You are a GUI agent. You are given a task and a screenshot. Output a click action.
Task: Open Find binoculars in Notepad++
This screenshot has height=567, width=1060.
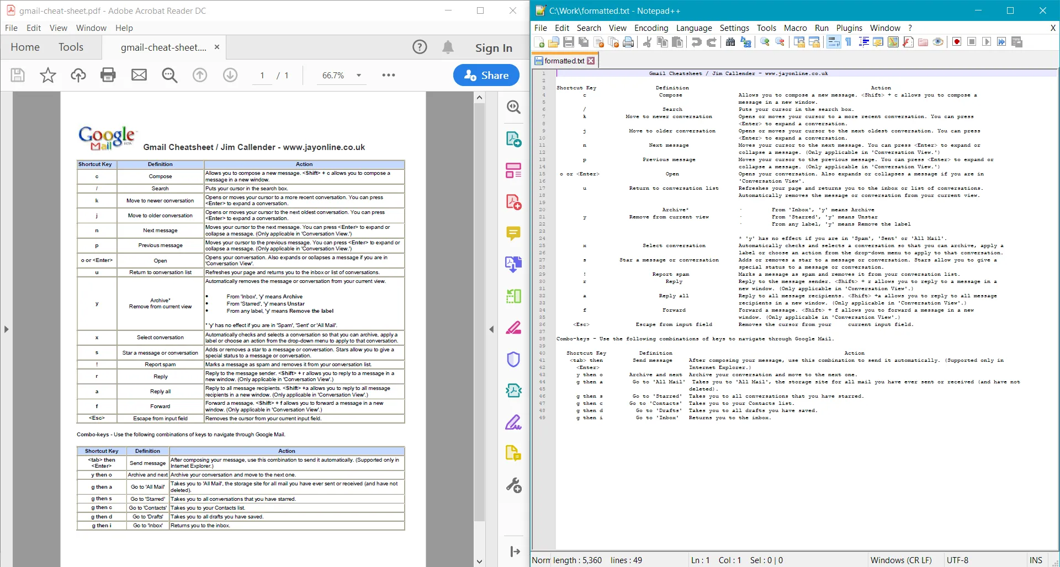tap(730, 42)
